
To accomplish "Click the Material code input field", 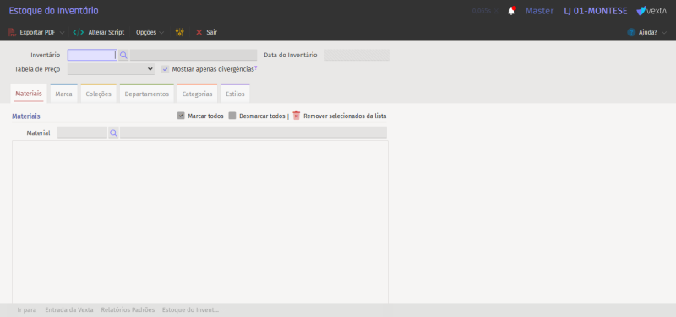I will click(82, 133).
